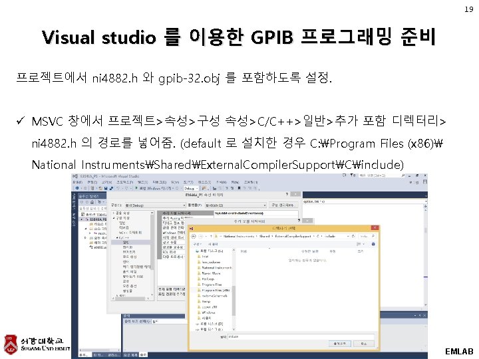
Task: Click the folder name input field
Action: click(301, 336)
